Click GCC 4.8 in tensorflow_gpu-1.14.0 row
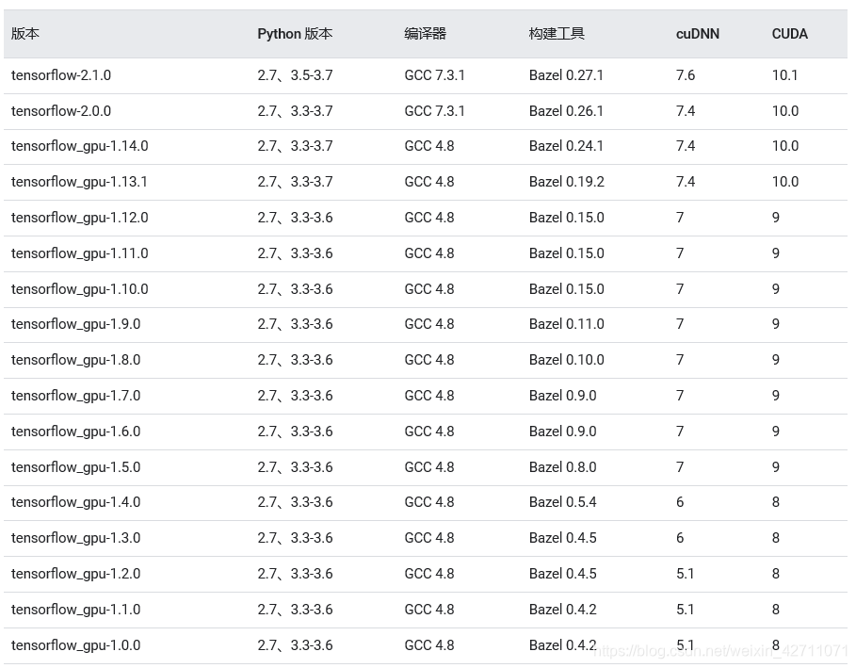This screenshot has height=668, width=856. coord(429,146)
